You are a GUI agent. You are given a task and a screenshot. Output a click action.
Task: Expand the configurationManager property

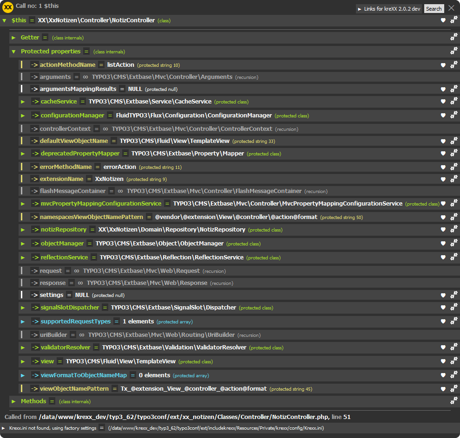point(23,116)
